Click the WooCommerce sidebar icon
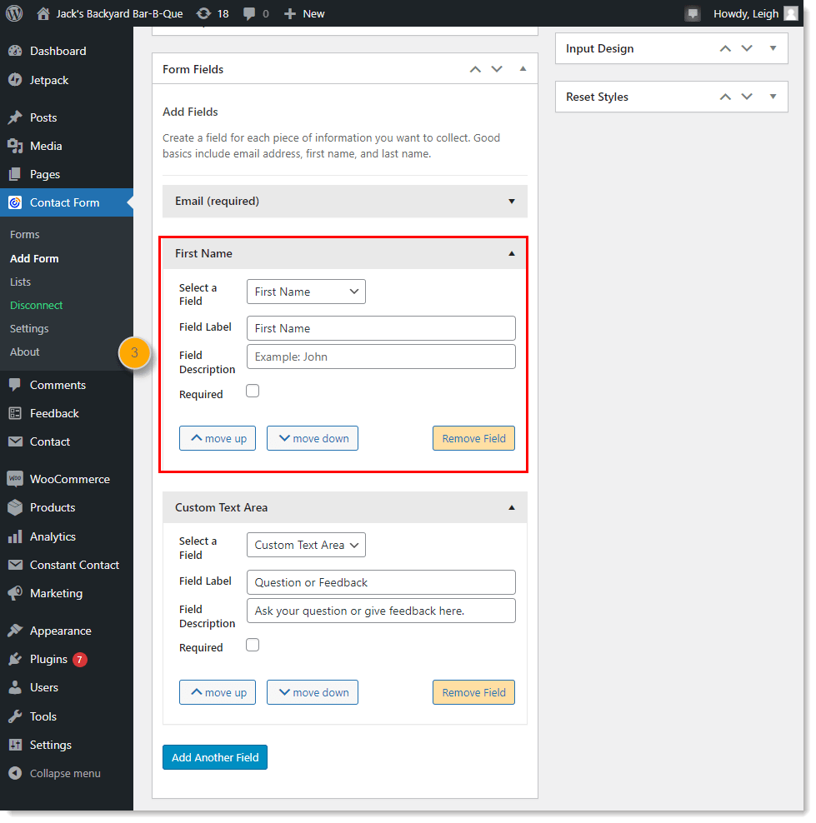Viewport: 816px width, 823px height. pos(18,478)
